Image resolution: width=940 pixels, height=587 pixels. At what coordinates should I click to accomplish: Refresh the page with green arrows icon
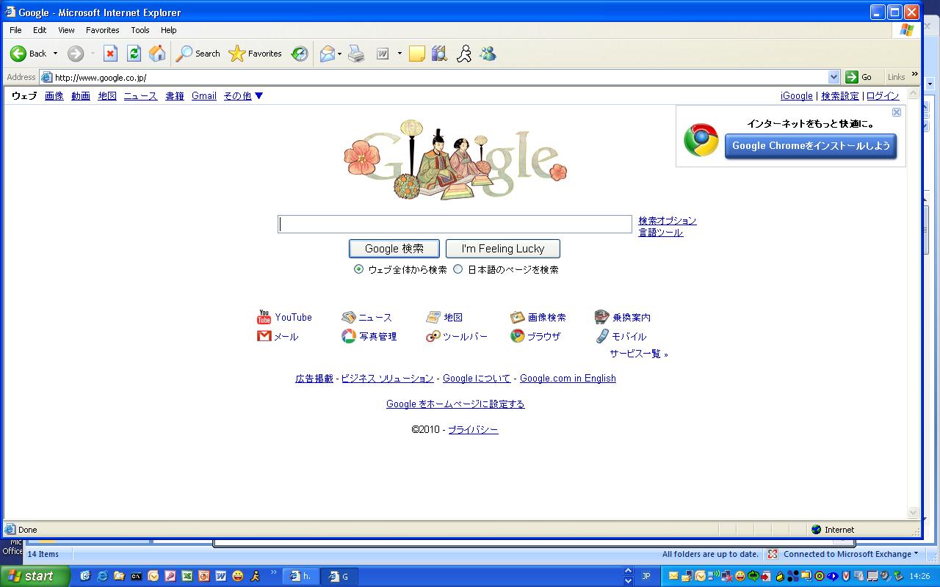(134, 54)
